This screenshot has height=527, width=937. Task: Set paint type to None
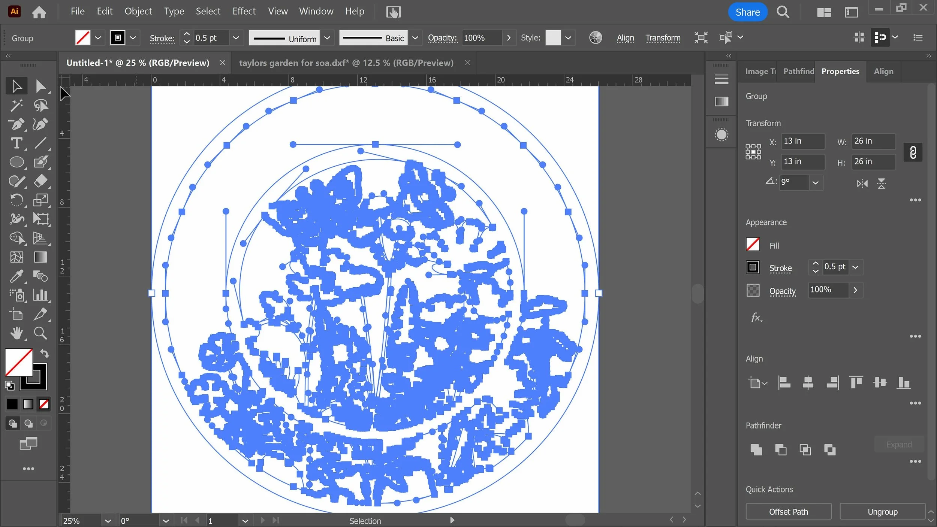pos(44,404)
